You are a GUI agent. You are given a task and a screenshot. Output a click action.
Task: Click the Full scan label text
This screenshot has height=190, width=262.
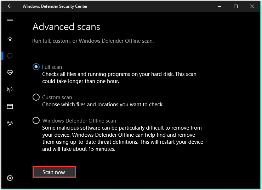pos(52,67)
